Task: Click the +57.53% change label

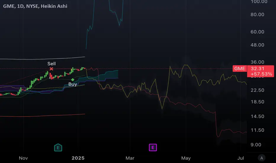Action: (x=261, y=74)
